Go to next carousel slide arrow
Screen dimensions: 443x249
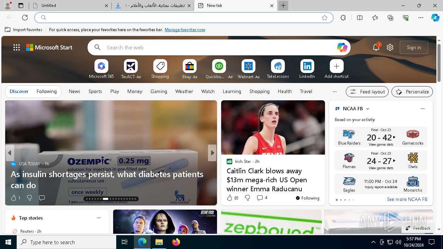pyautogui.click(x=212, y=153)
